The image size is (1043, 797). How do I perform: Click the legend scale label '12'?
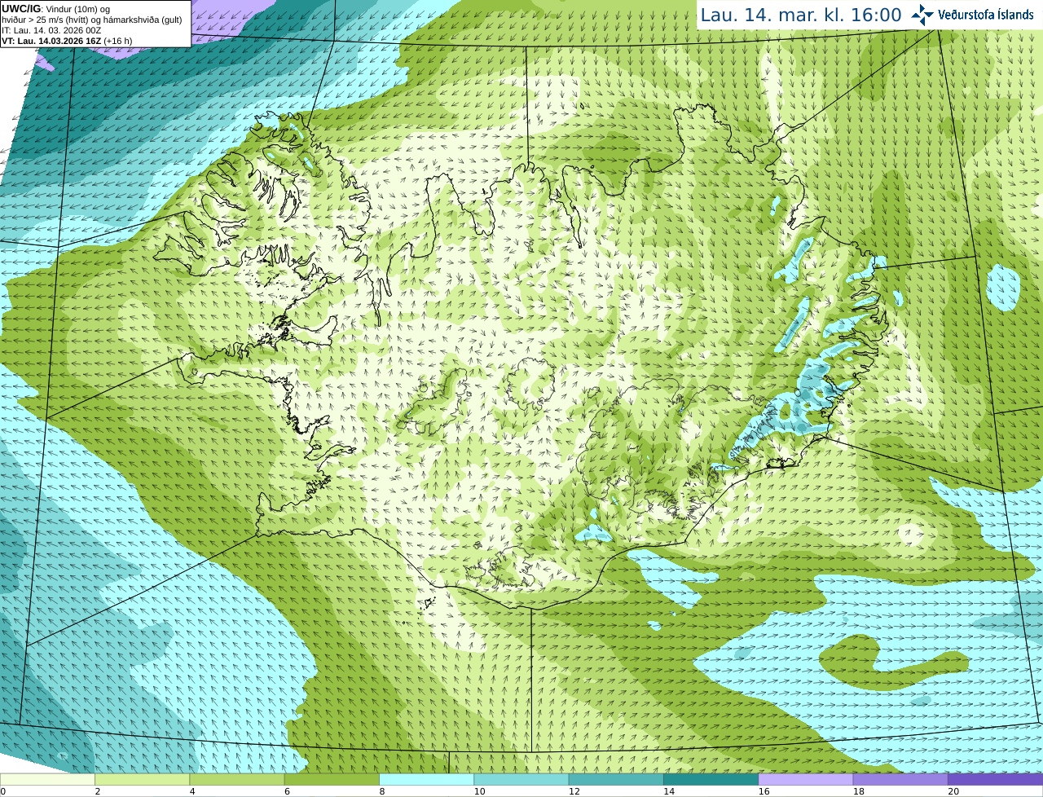[x=574, y=791]
